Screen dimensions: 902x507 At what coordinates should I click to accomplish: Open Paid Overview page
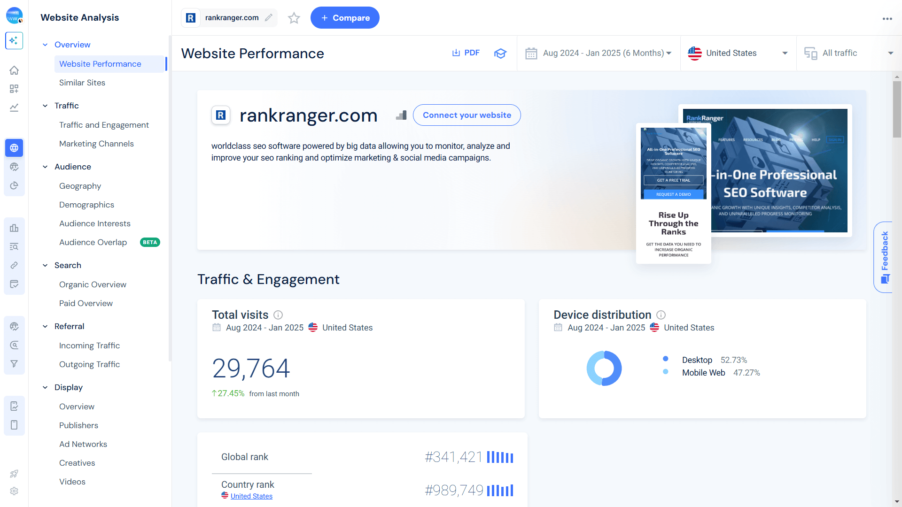pos(86,303)
